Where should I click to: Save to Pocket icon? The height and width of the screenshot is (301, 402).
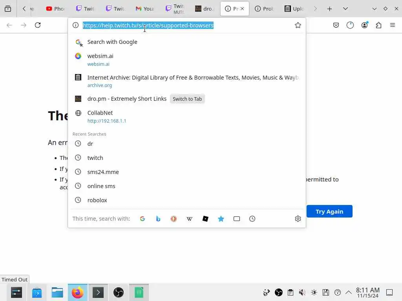(336, 25)
